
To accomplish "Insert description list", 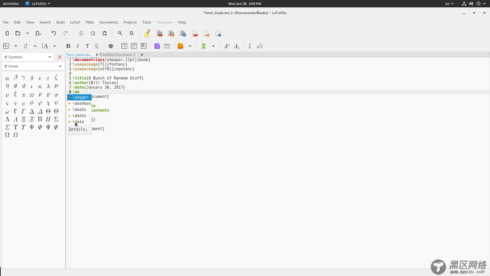I will (x=144, y=46).
